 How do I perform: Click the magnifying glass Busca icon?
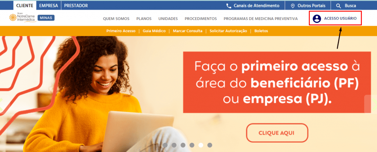[339, 6]
